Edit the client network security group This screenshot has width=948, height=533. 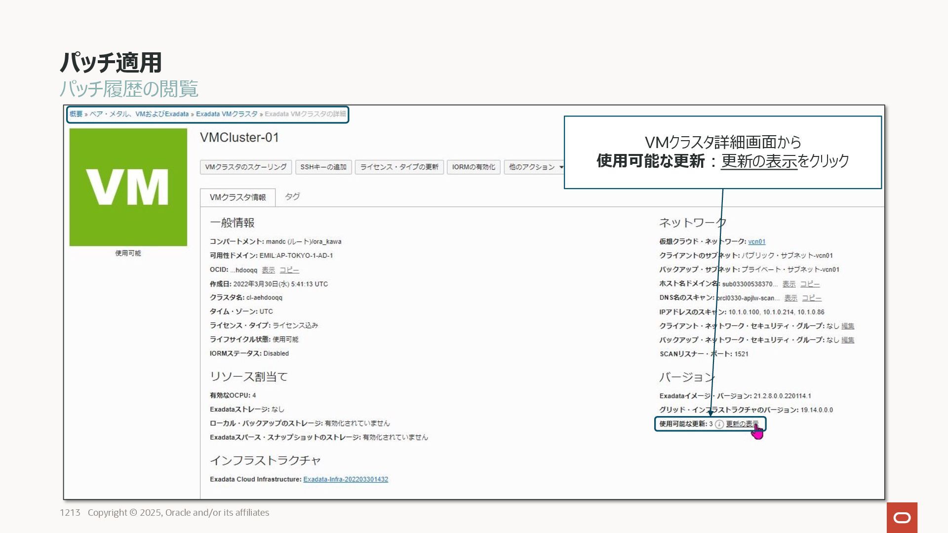pos(848,326)
